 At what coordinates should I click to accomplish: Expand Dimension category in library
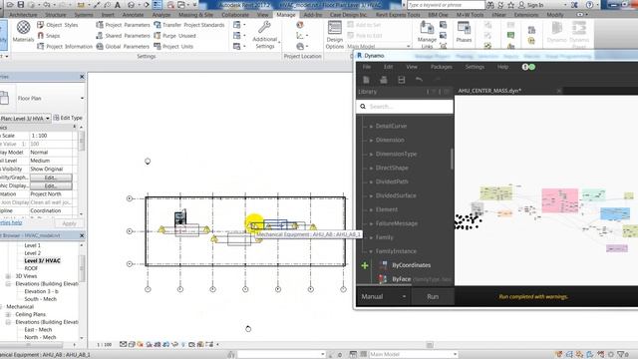(x=371, y=140)
